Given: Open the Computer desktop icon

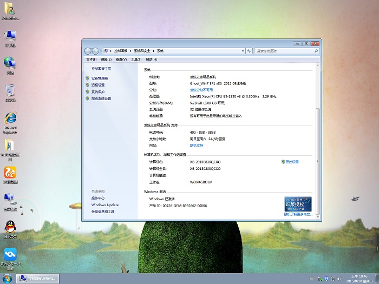Looking at the screenshot, I should tap(10, 38).
